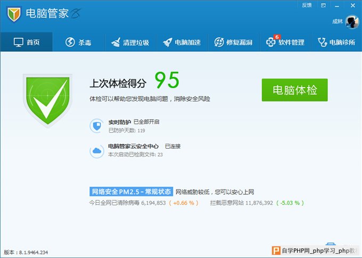Click the 95 checkup score
The image size is (362, 258).
tap(167, 80)
